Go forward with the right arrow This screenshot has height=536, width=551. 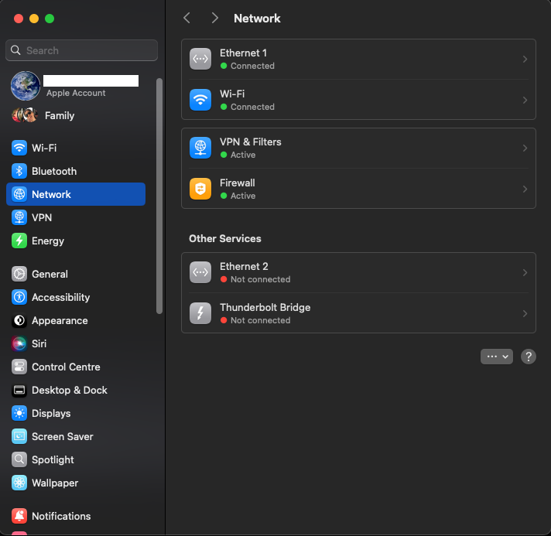point(214,18)
